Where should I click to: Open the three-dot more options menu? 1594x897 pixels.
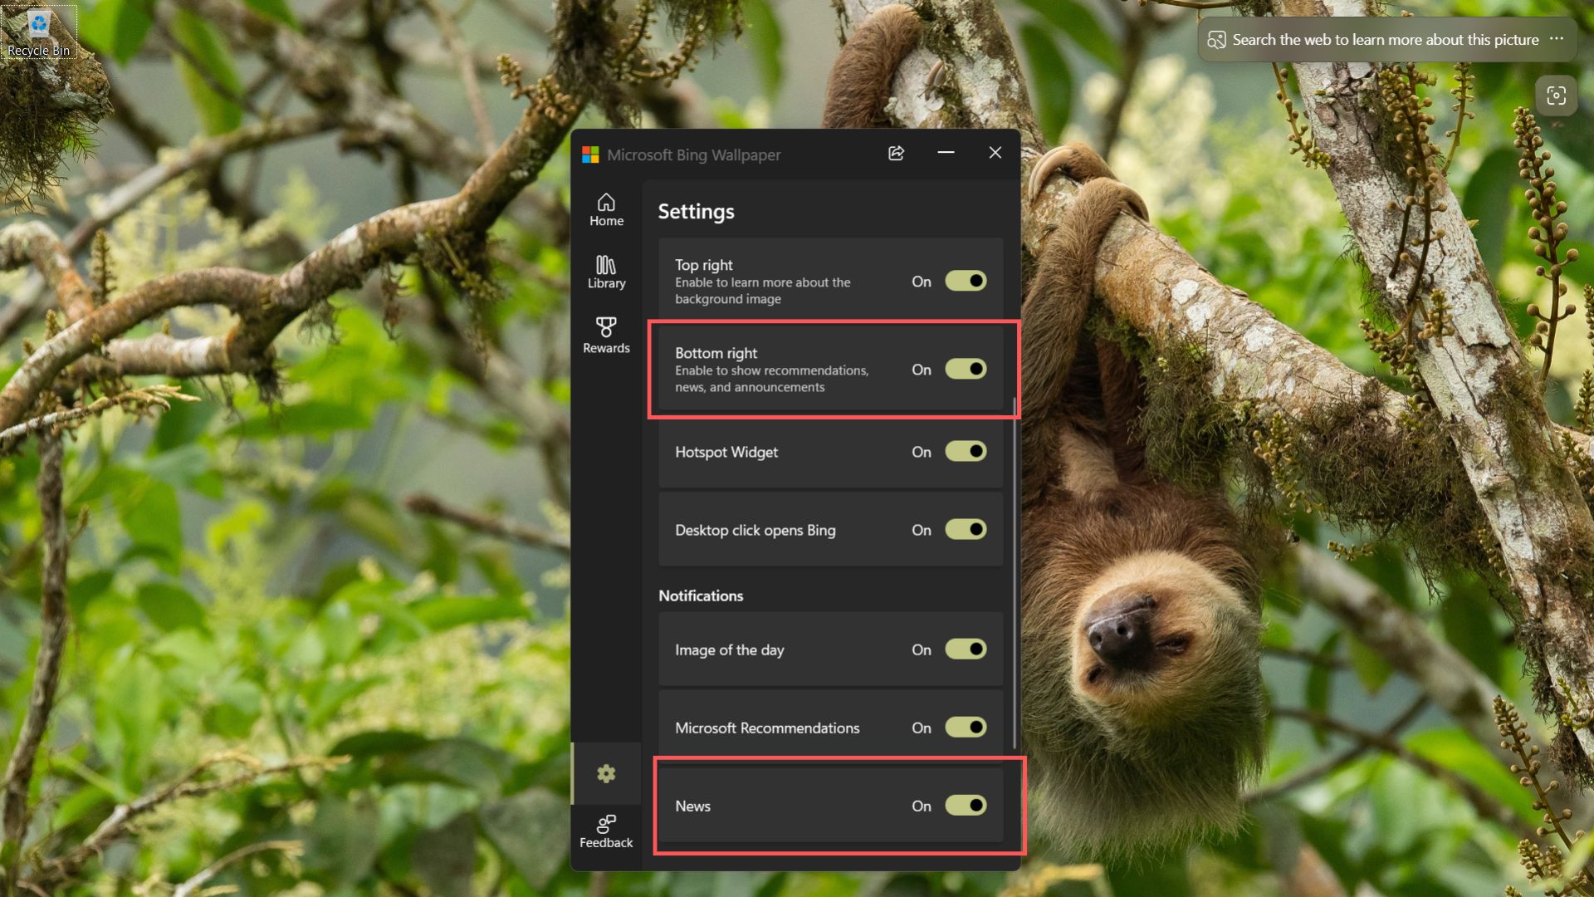coord(1557,39)
